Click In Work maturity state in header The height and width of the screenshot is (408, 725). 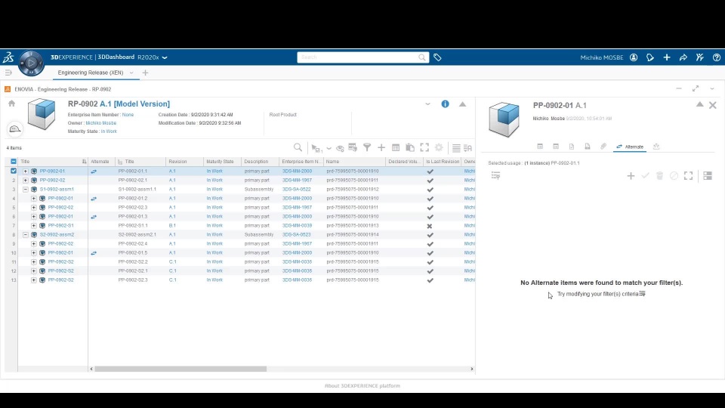(x=109, y=131)
